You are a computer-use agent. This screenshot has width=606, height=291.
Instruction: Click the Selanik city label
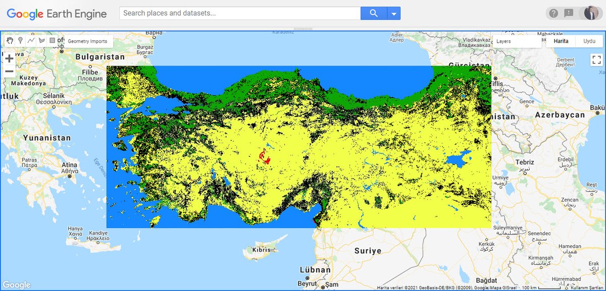(x=54, y=95)
